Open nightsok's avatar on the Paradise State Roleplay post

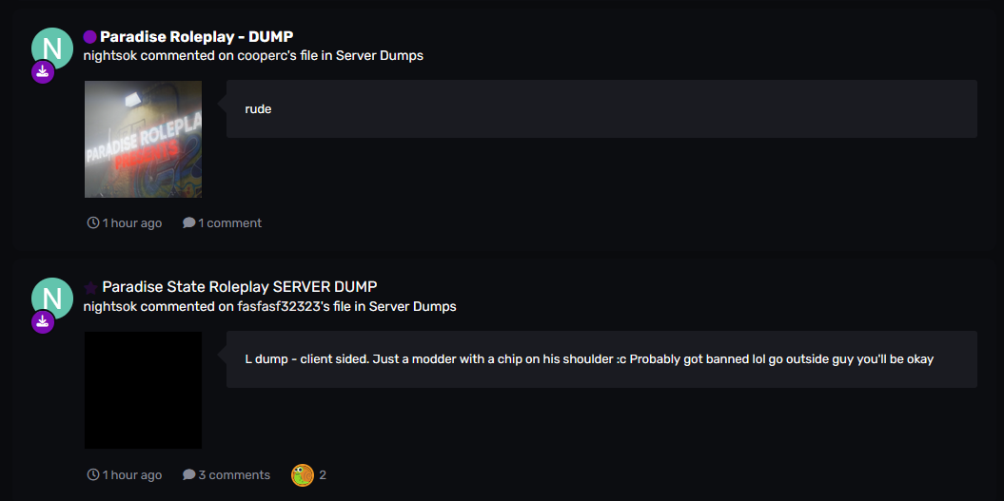51,299
